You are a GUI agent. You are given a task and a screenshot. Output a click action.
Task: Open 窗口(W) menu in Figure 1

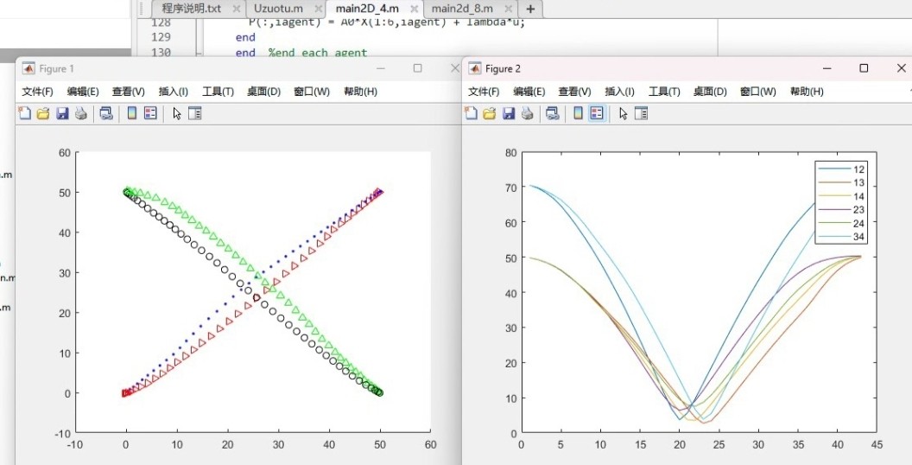point(312,92)
